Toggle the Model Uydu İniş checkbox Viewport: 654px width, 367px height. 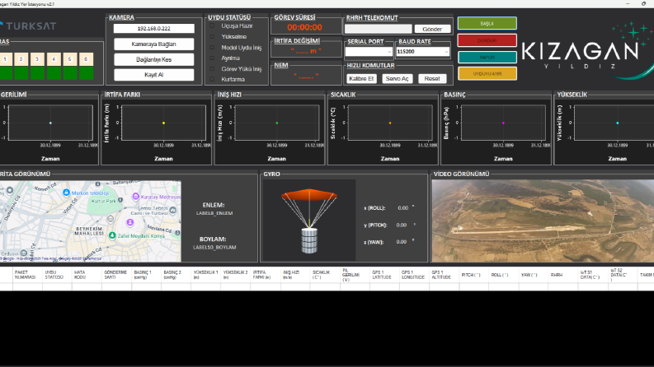coord(212,48)
